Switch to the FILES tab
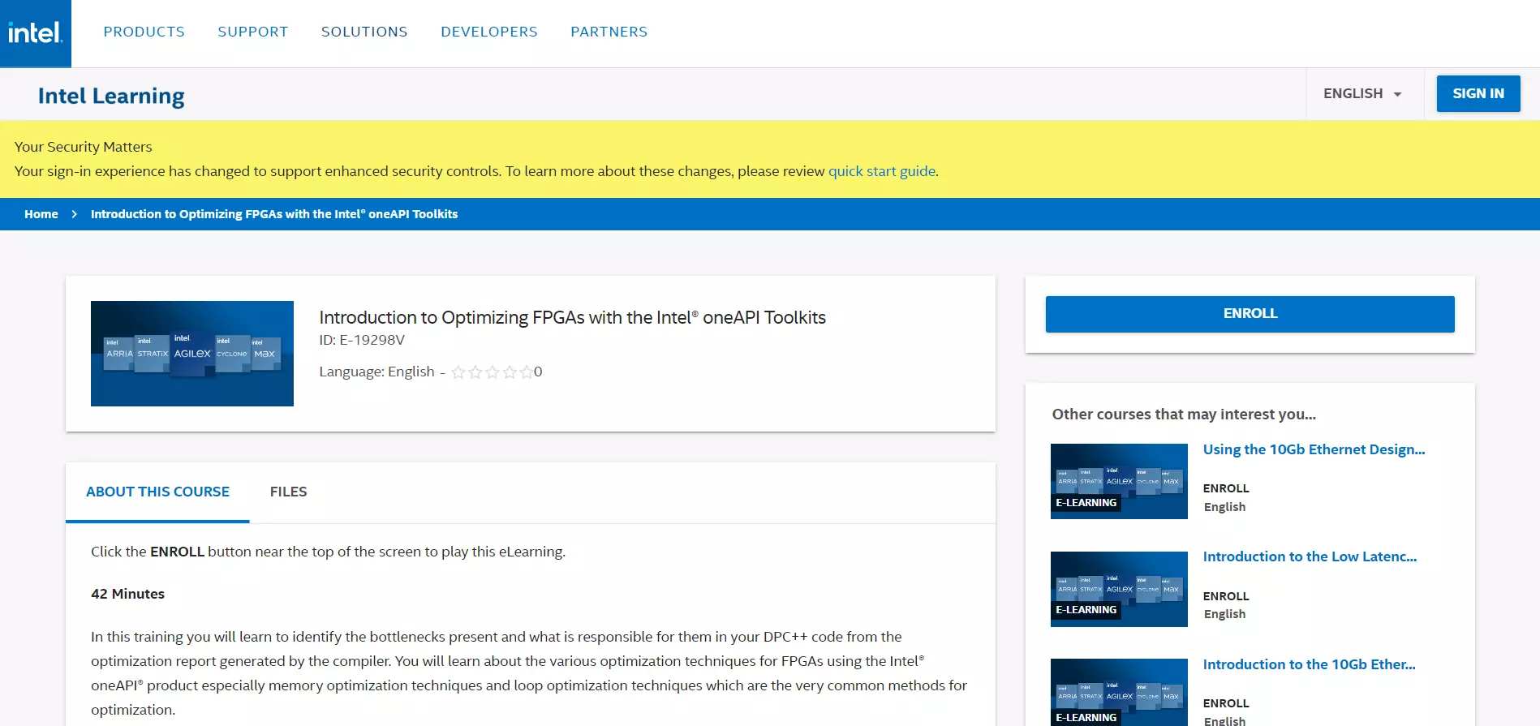Screen dimensions: 1540x726 tap(288, 492)
